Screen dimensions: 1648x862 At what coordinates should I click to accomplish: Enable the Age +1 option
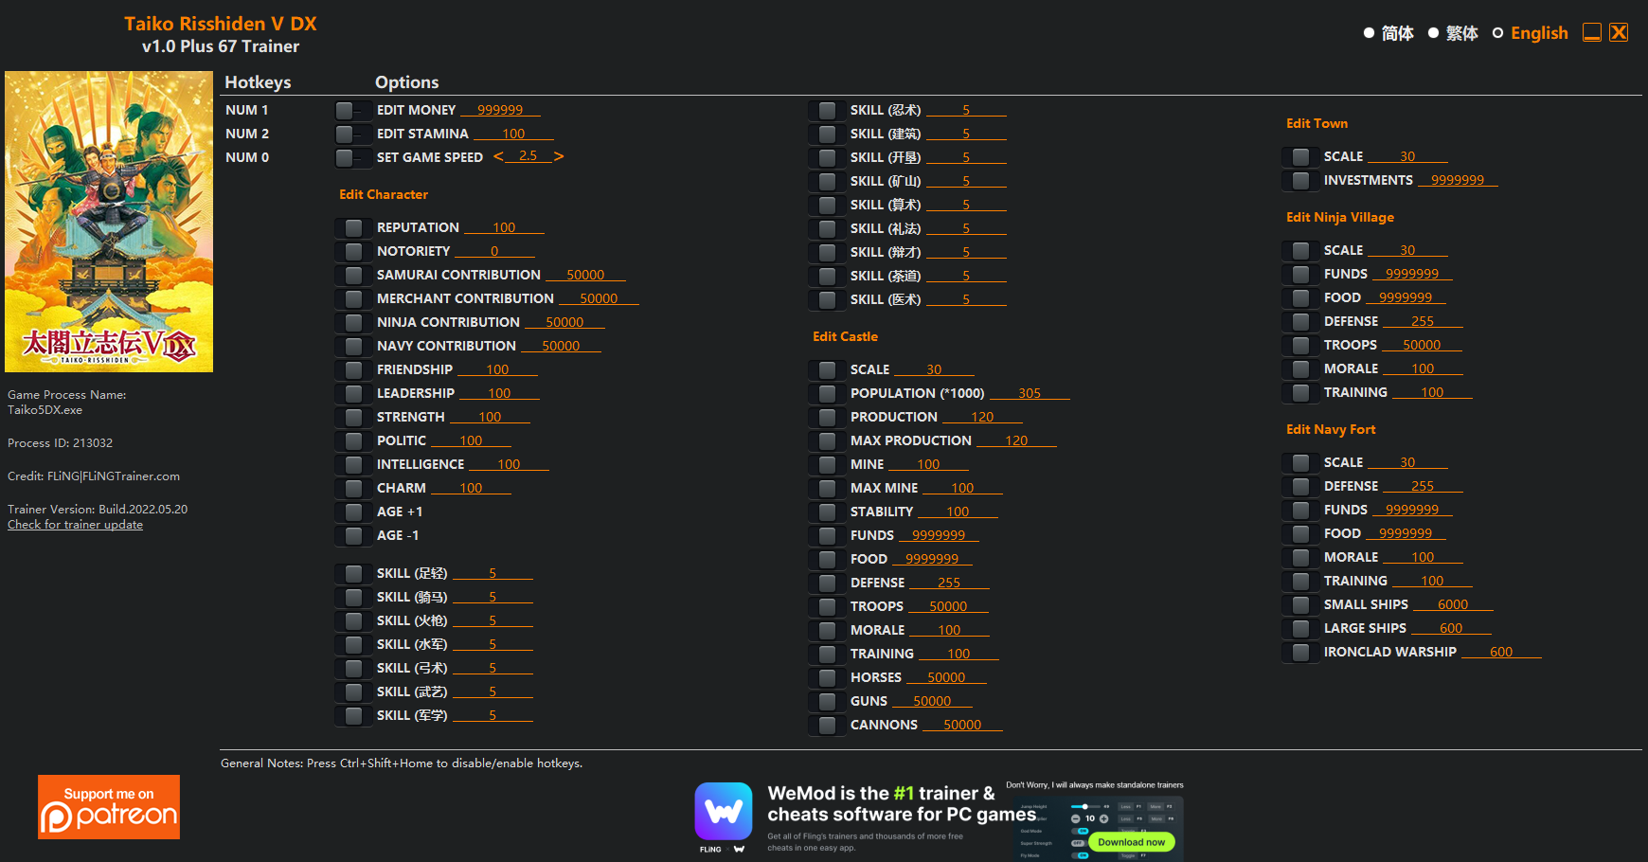pos(353,512)
